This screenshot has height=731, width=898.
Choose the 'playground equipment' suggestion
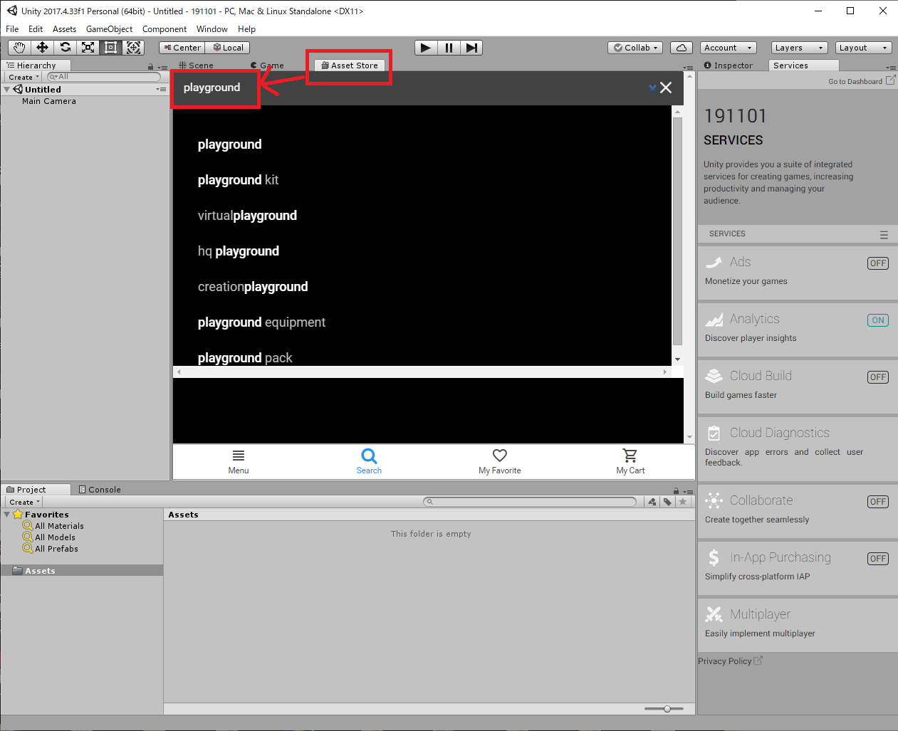click(x=261, y=322)
